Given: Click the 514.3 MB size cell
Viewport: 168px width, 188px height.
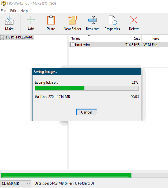Looking at the screenshot, I should (132, 44).
